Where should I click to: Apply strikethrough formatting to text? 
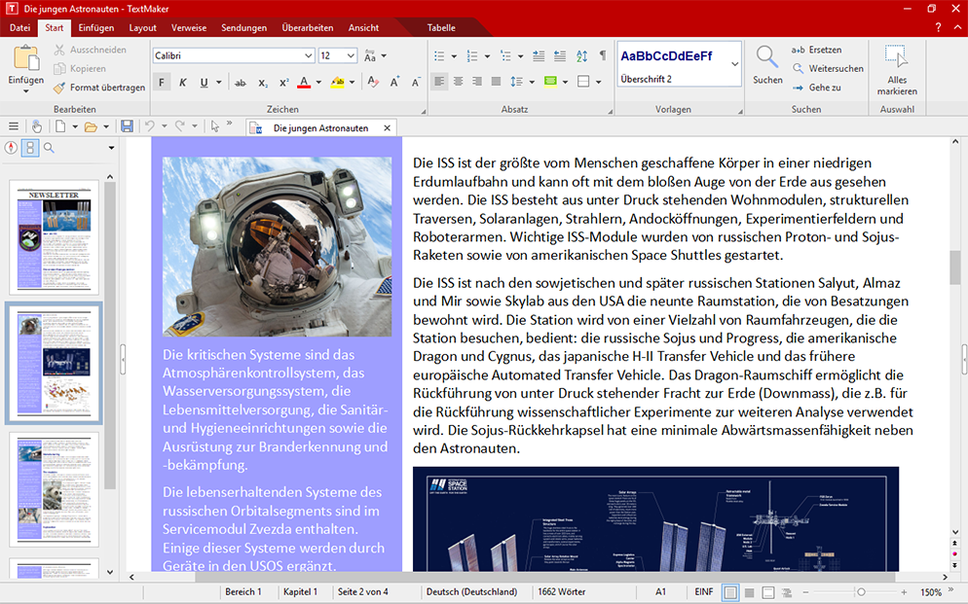241,83
